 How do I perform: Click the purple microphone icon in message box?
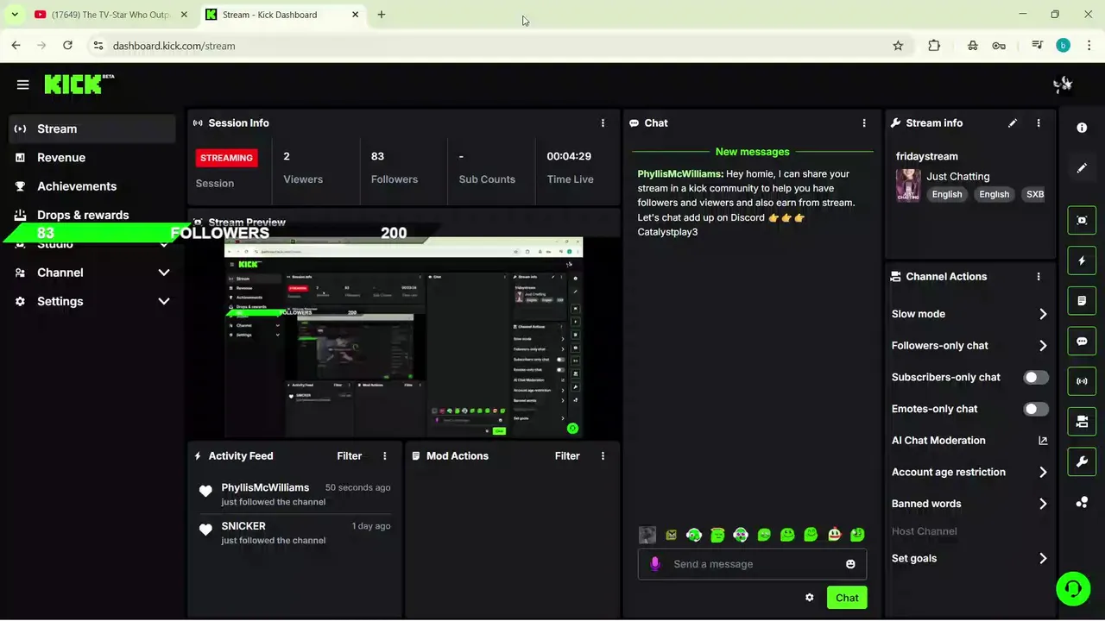655,564
